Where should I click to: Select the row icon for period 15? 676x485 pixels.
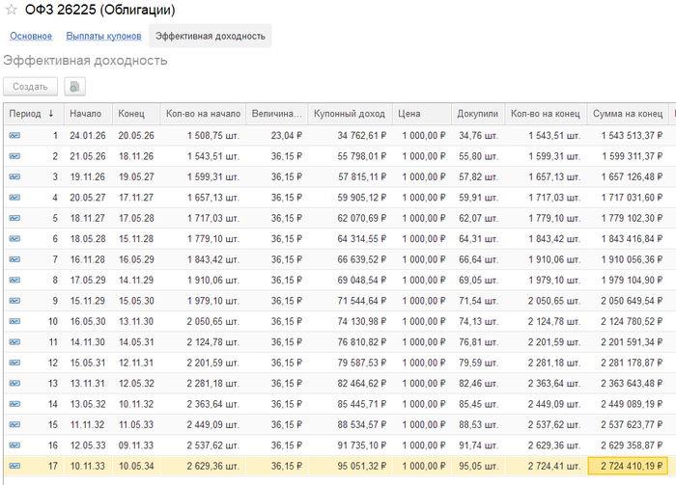tap(15, 424)
